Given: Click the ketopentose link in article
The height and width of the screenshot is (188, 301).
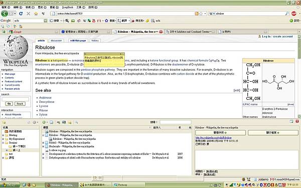Looking at the screenshot, I should pos(60,61).
